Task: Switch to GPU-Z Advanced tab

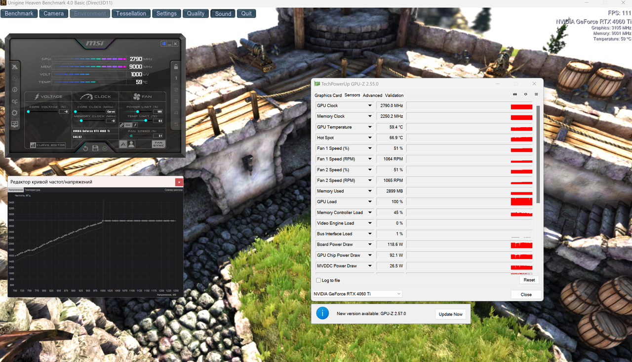Action: tap(372, 95)
